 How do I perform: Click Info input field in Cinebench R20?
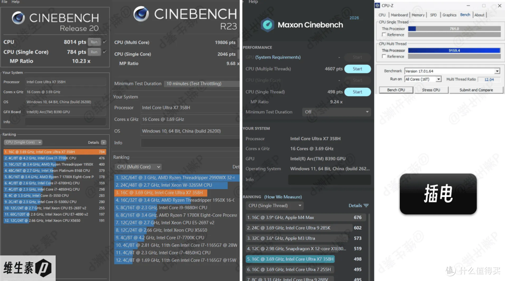(x=65, y=122)
